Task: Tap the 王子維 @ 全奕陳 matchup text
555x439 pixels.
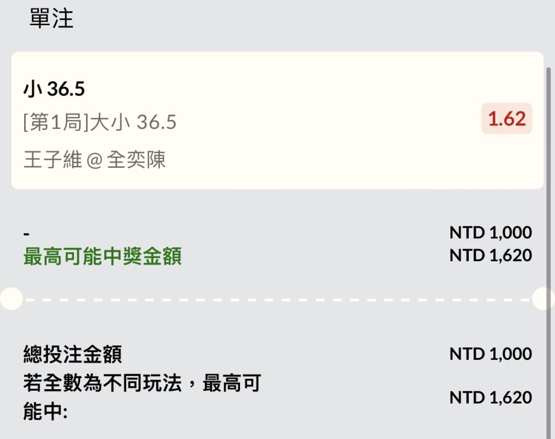Action: pos(95,160)
